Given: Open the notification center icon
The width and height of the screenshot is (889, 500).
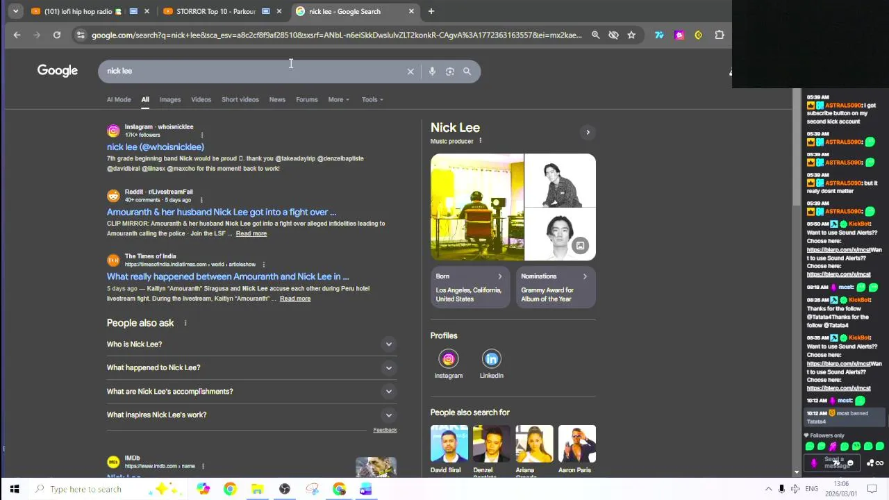Looking at the screenshot, I should click(x=872, y=489).
